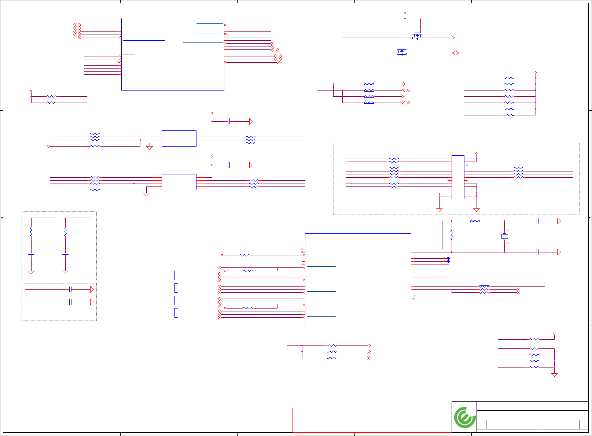Select the lower MOSFET transistor symbol
The image size is (592, 436).
(402, 52)
